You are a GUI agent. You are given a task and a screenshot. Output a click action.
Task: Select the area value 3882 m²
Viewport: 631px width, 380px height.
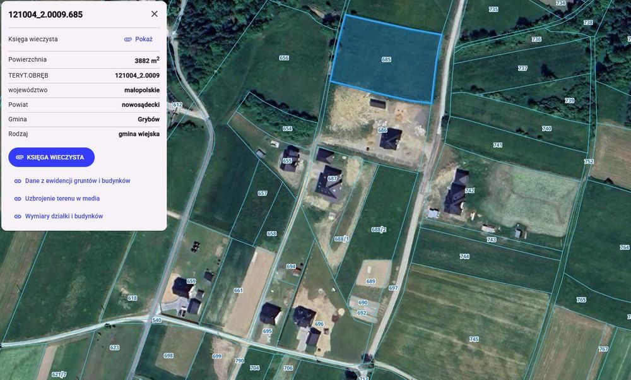click(x=147, y=61)
